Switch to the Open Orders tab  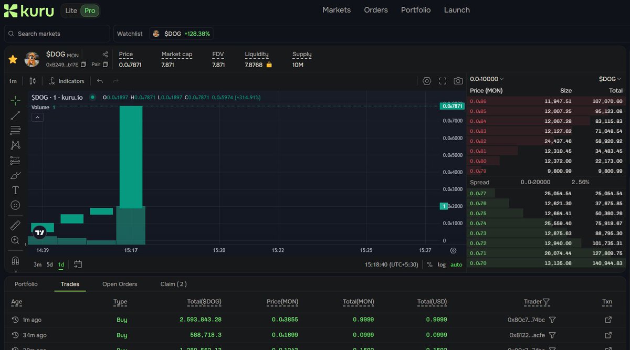tap(120, 284)
